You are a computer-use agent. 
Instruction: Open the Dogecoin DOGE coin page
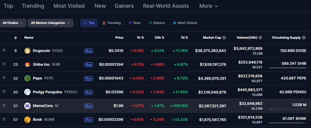pyautogui.click(x=48, y=51)
